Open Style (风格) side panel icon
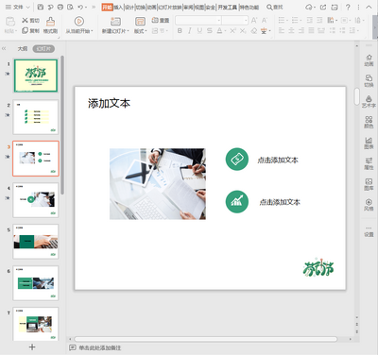This screenshot has width=378, height=355. click(369, 205)
